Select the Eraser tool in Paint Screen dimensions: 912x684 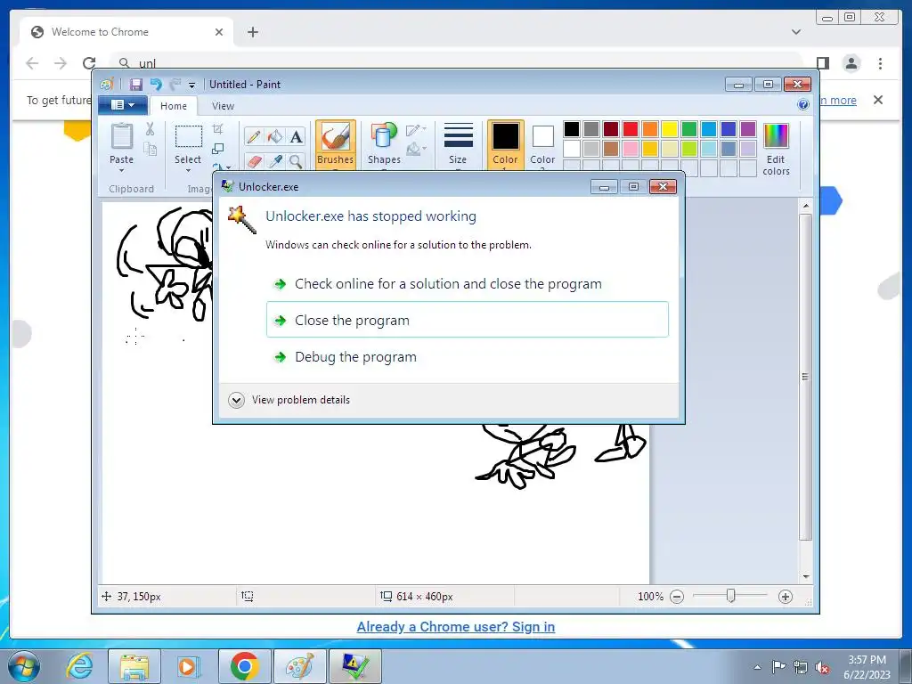(254, 160)
